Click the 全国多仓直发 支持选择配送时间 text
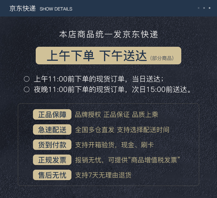 122,130
